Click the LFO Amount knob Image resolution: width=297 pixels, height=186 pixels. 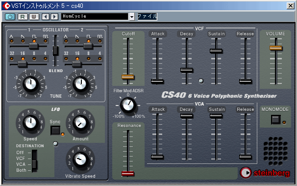pyautogui.click(x=80, y=123)
